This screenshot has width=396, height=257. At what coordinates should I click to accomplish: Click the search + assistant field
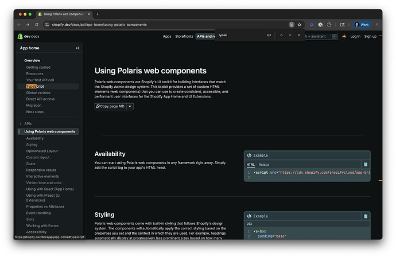pos(321,36)
